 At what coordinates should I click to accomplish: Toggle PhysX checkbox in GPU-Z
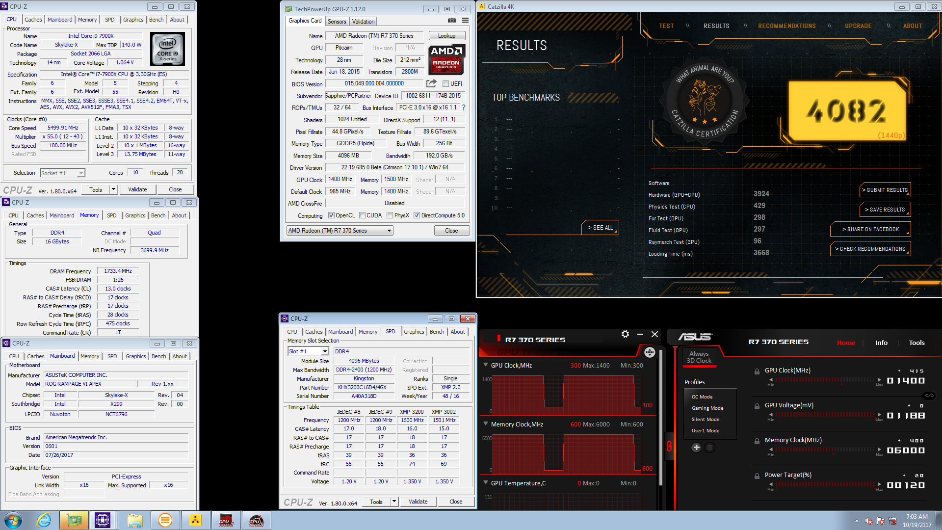coord(390,215)
